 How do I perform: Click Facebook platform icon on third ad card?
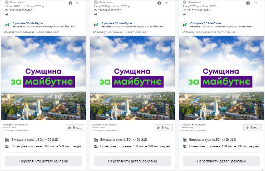[x=248, y=3]
